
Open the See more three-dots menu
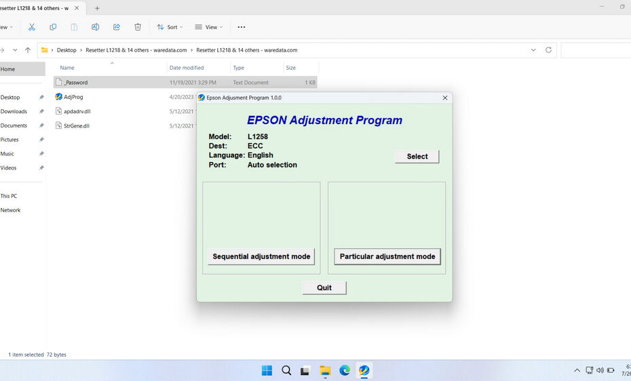[x=242, y=27]
